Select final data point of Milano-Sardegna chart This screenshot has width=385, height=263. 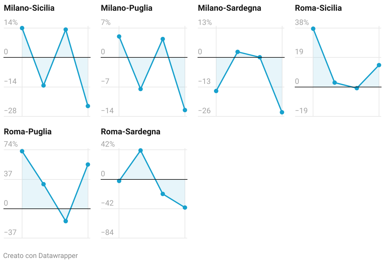(282, 112)
